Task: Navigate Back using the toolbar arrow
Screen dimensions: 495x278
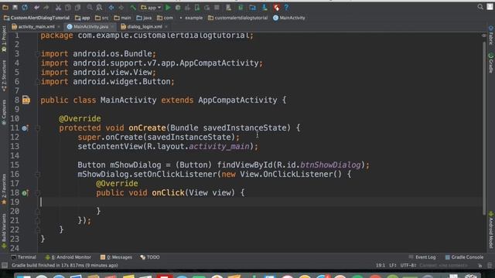Action: click(111, 7)
